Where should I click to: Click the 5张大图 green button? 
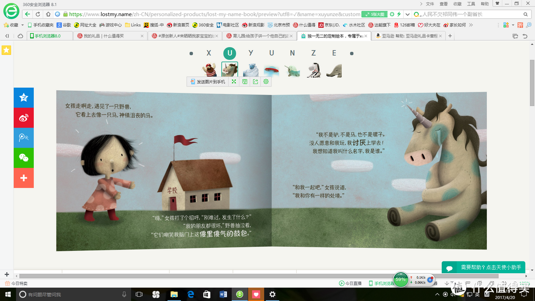coord(374,14)
